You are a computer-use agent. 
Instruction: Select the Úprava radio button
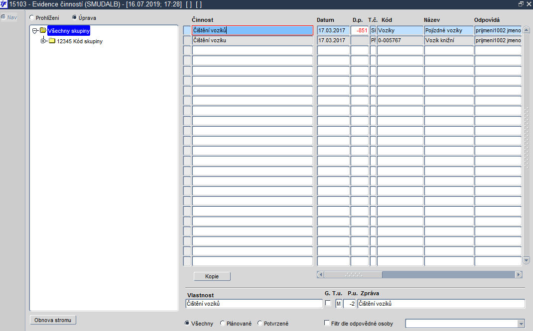pos(74,17)
